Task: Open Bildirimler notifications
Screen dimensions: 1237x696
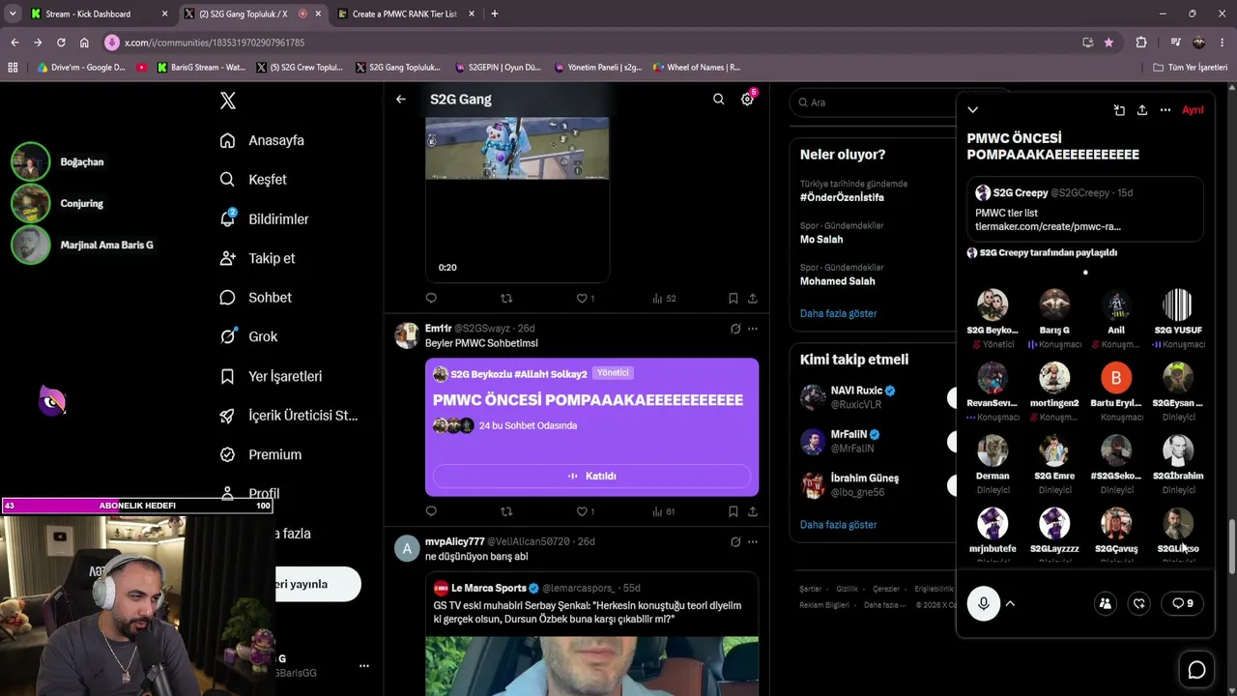Action: (x=264, y=219)
